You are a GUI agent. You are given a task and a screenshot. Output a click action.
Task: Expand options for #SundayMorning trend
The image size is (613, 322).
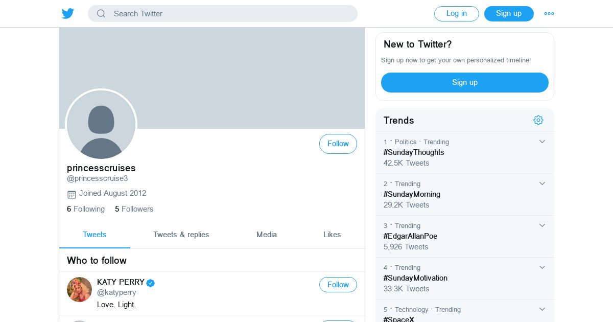(x=543, y=183)
